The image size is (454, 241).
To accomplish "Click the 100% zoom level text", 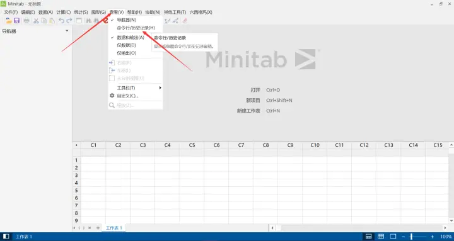I will (446, 237).
